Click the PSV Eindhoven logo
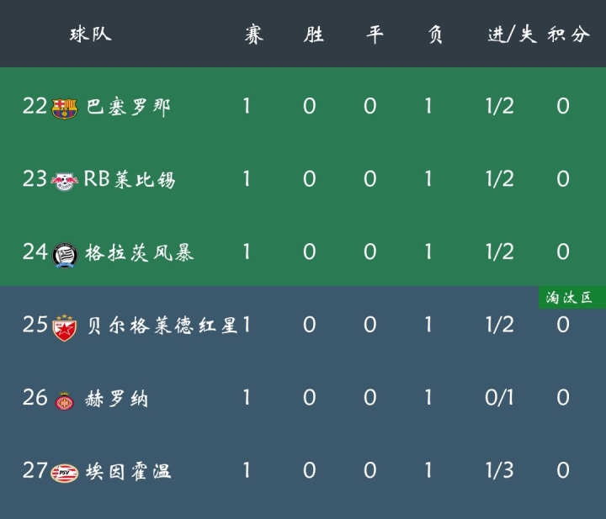Viewport: 606px width, 519px height. click(64, 472)
